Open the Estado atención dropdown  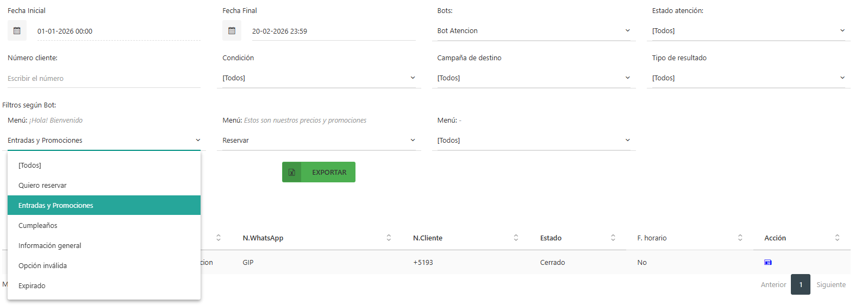(748, 31)
